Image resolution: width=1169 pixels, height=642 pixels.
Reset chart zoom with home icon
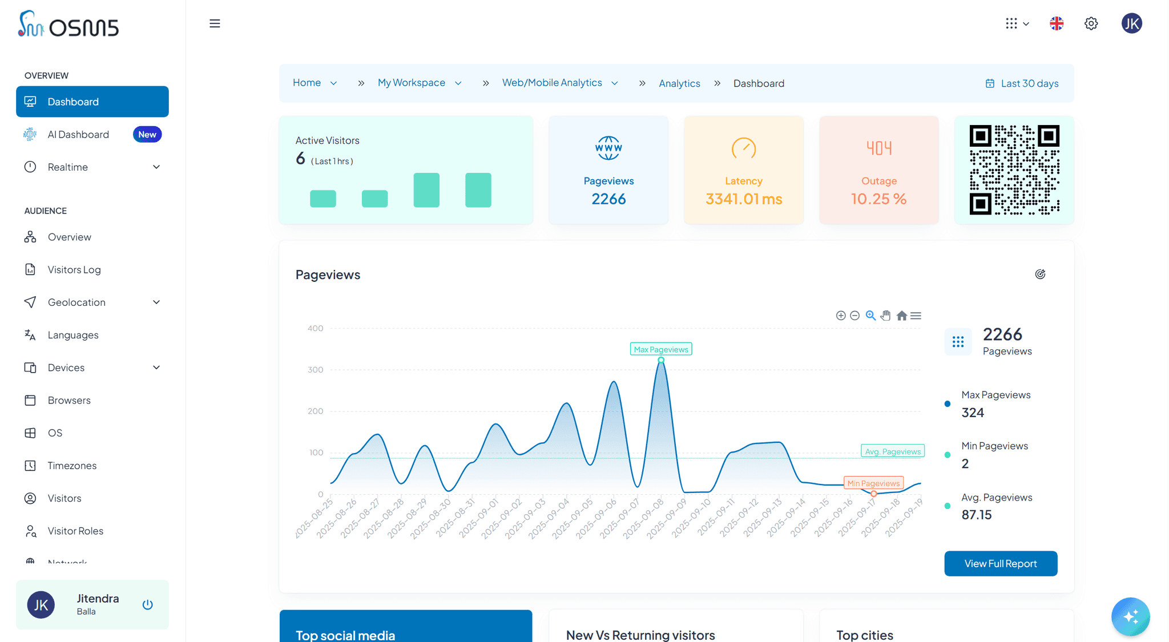click(x=901, y=316)
